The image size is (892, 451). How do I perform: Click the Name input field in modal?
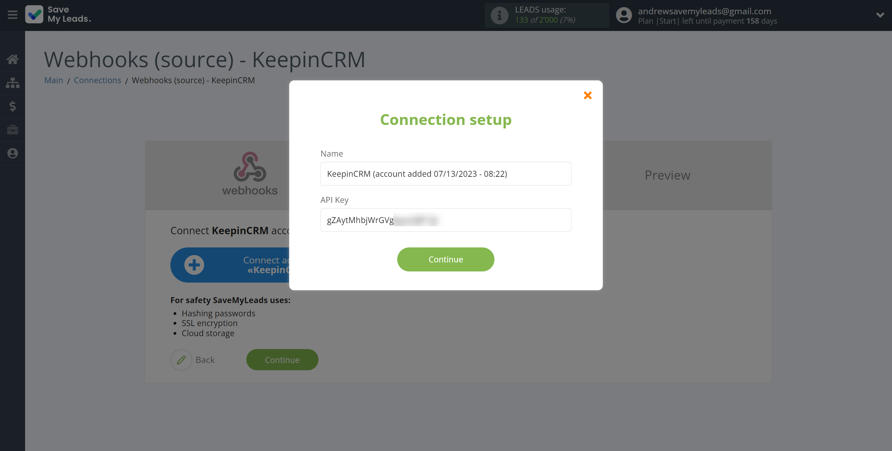tap(446, 173)
